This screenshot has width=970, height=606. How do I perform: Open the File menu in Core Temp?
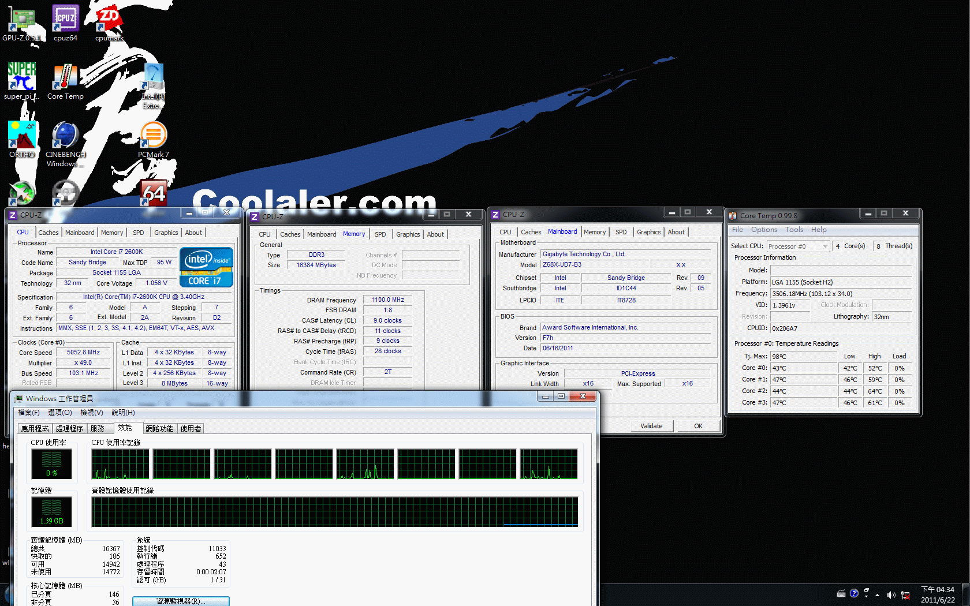tap(738, 230)
